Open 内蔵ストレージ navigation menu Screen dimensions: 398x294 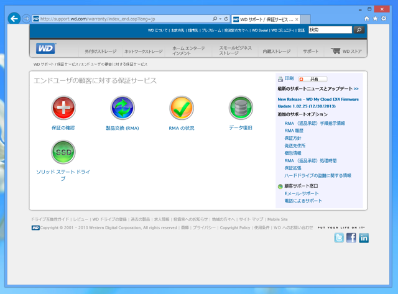coord(276,51)
